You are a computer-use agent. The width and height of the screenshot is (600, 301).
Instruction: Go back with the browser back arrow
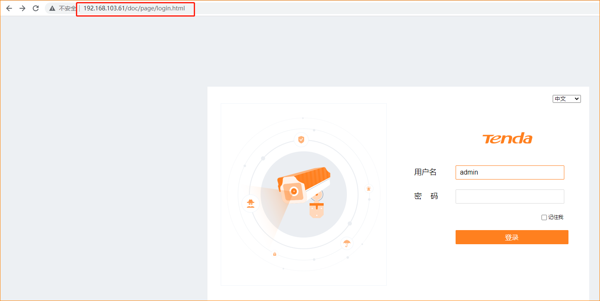9,8
